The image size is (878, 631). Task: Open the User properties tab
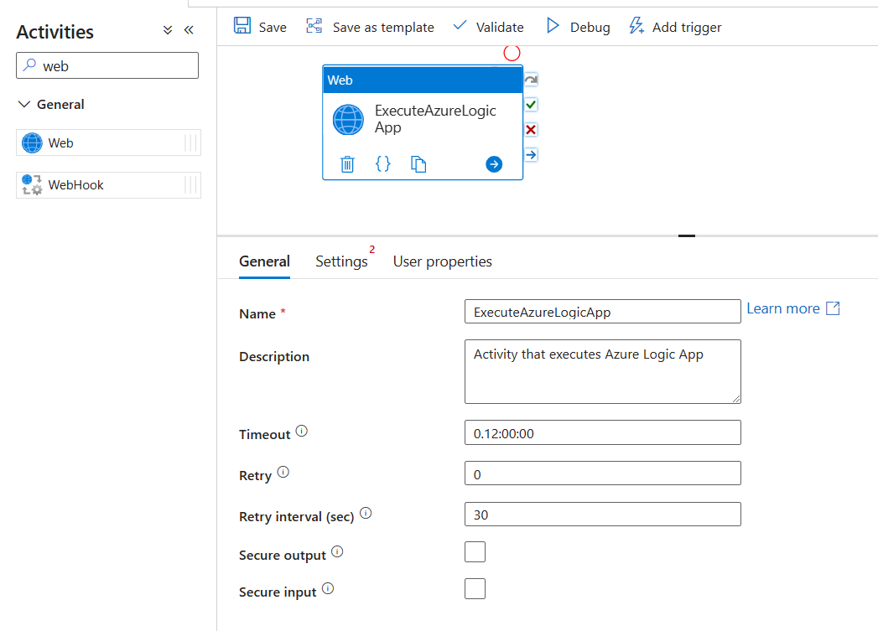pos(443,261)
